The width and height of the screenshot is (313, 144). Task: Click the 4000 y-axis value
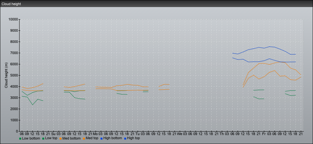(x=14, y=86)
